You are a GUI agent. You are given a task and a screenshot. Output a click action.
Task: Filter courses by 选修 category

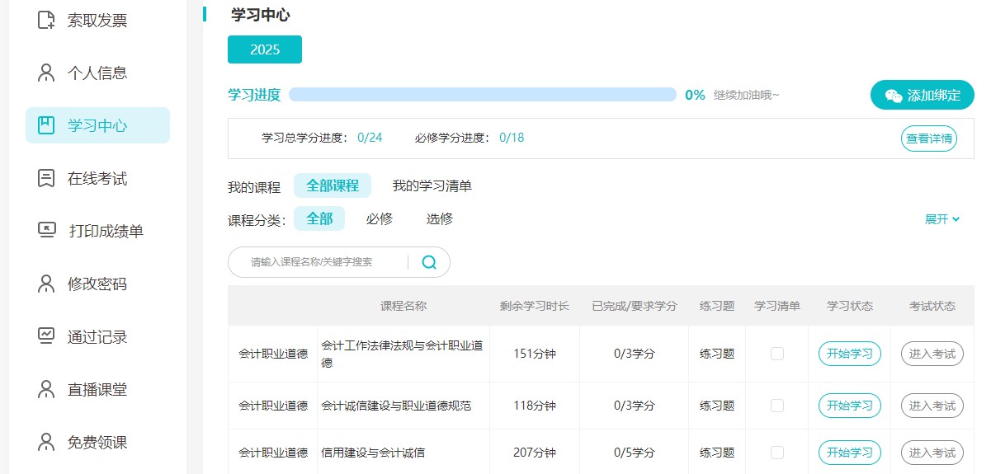point(439,218)
